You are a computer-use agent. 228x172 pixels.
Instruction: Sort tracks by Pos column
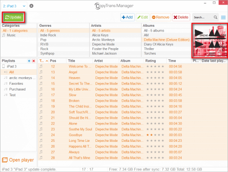[58, 61]
